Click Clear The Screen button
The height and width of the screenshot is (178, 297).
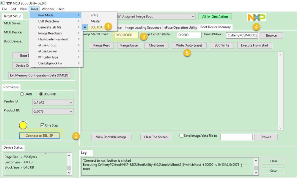click(x=156, y=137)
